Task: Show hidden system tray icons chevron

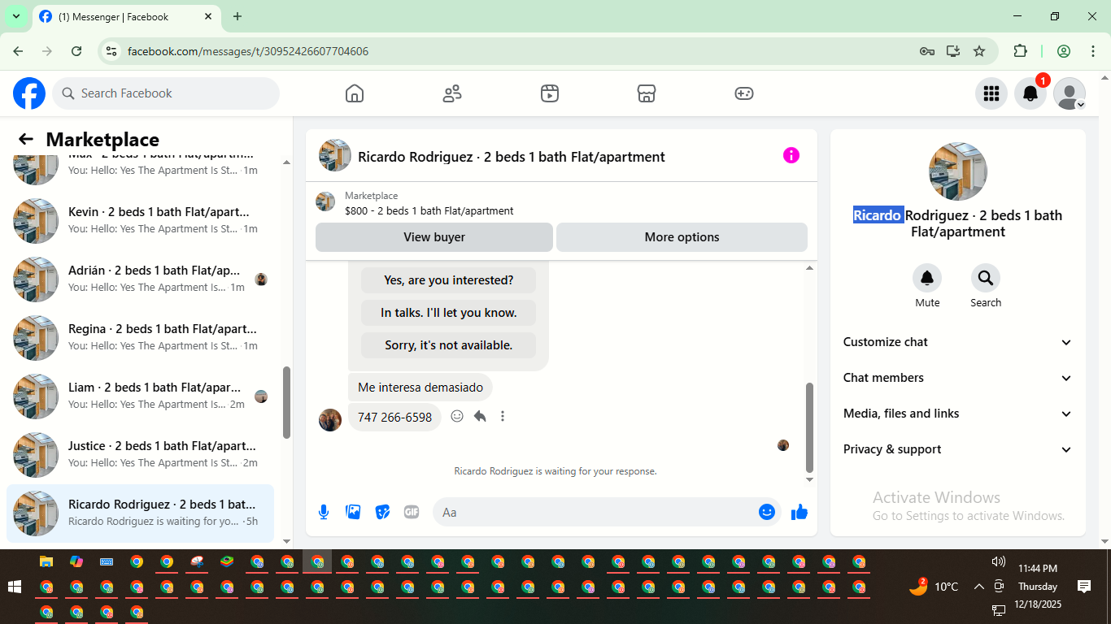Action: (x=978, y=587)
